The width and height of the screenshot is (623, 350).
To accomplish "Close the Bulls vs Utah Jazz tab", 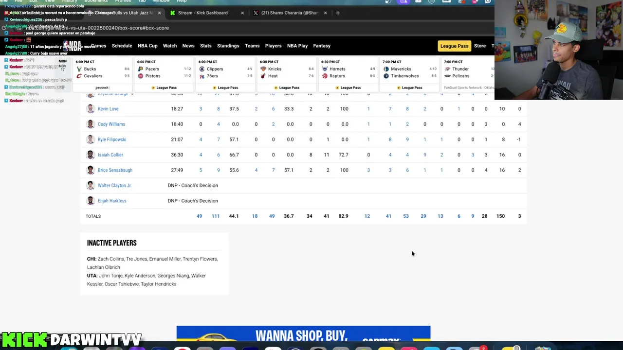I will tap(159, 13).
